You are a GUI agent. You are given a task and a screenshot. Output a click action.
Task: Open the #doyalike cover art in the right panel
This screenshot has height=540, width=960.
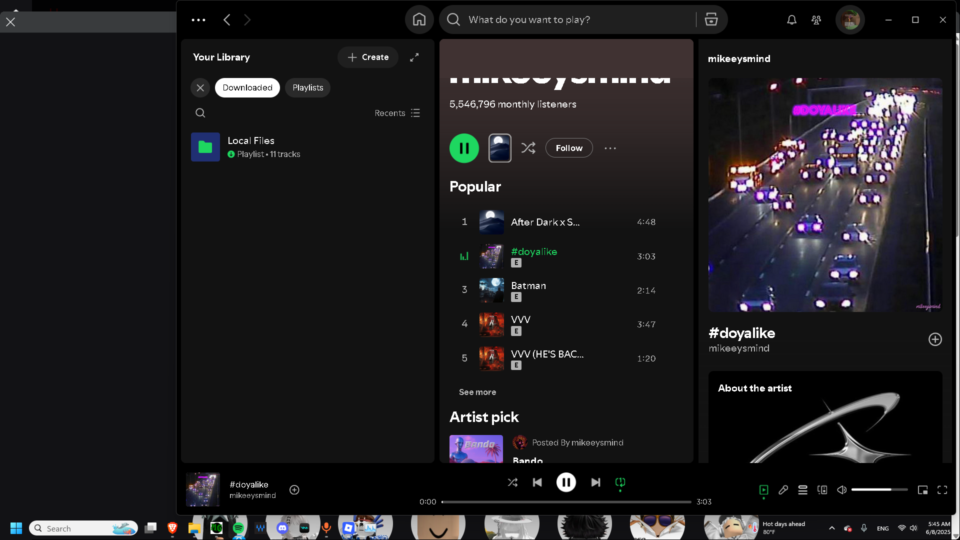(825, 195)
